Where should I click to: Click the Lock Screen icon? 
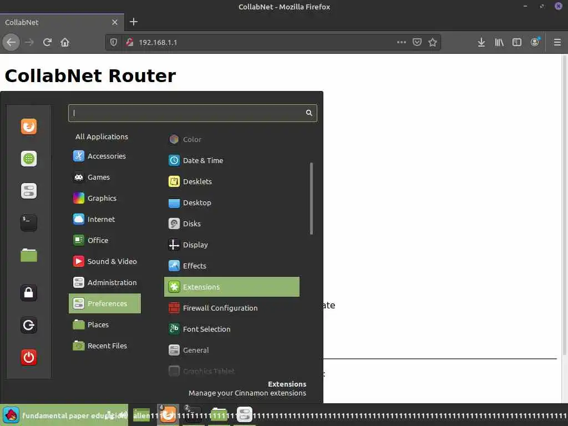[x=29, y=293]
